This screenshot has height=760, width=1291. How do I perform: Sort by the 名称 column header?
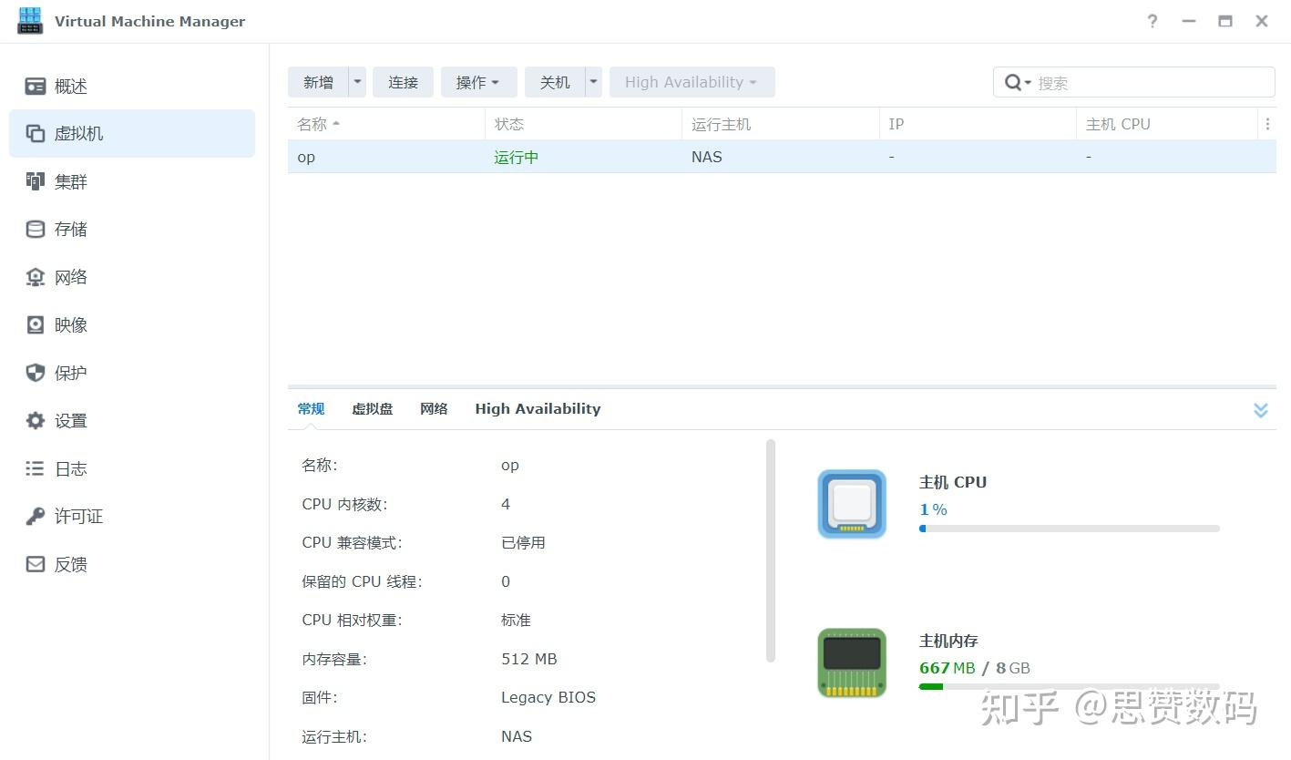tap(386, 124)
